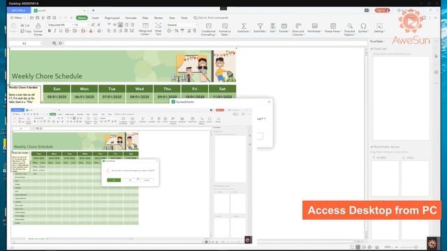This screenshot has width=447, height=251.
Task: Open the Freeze Panes dropdown
Action: 332,28
